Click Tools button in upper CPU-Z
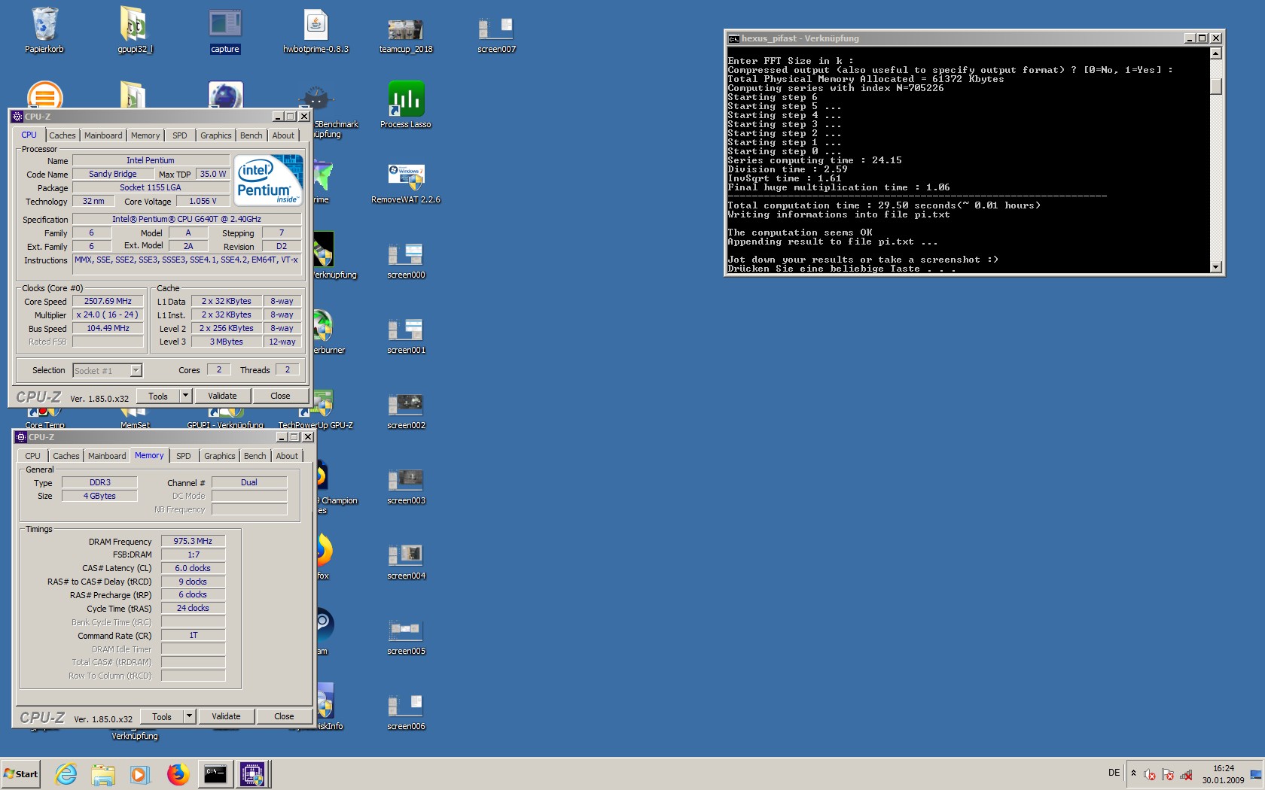The width and height of the screenshot is (1265, 790). pyautogui.click(x=158, y=396)
